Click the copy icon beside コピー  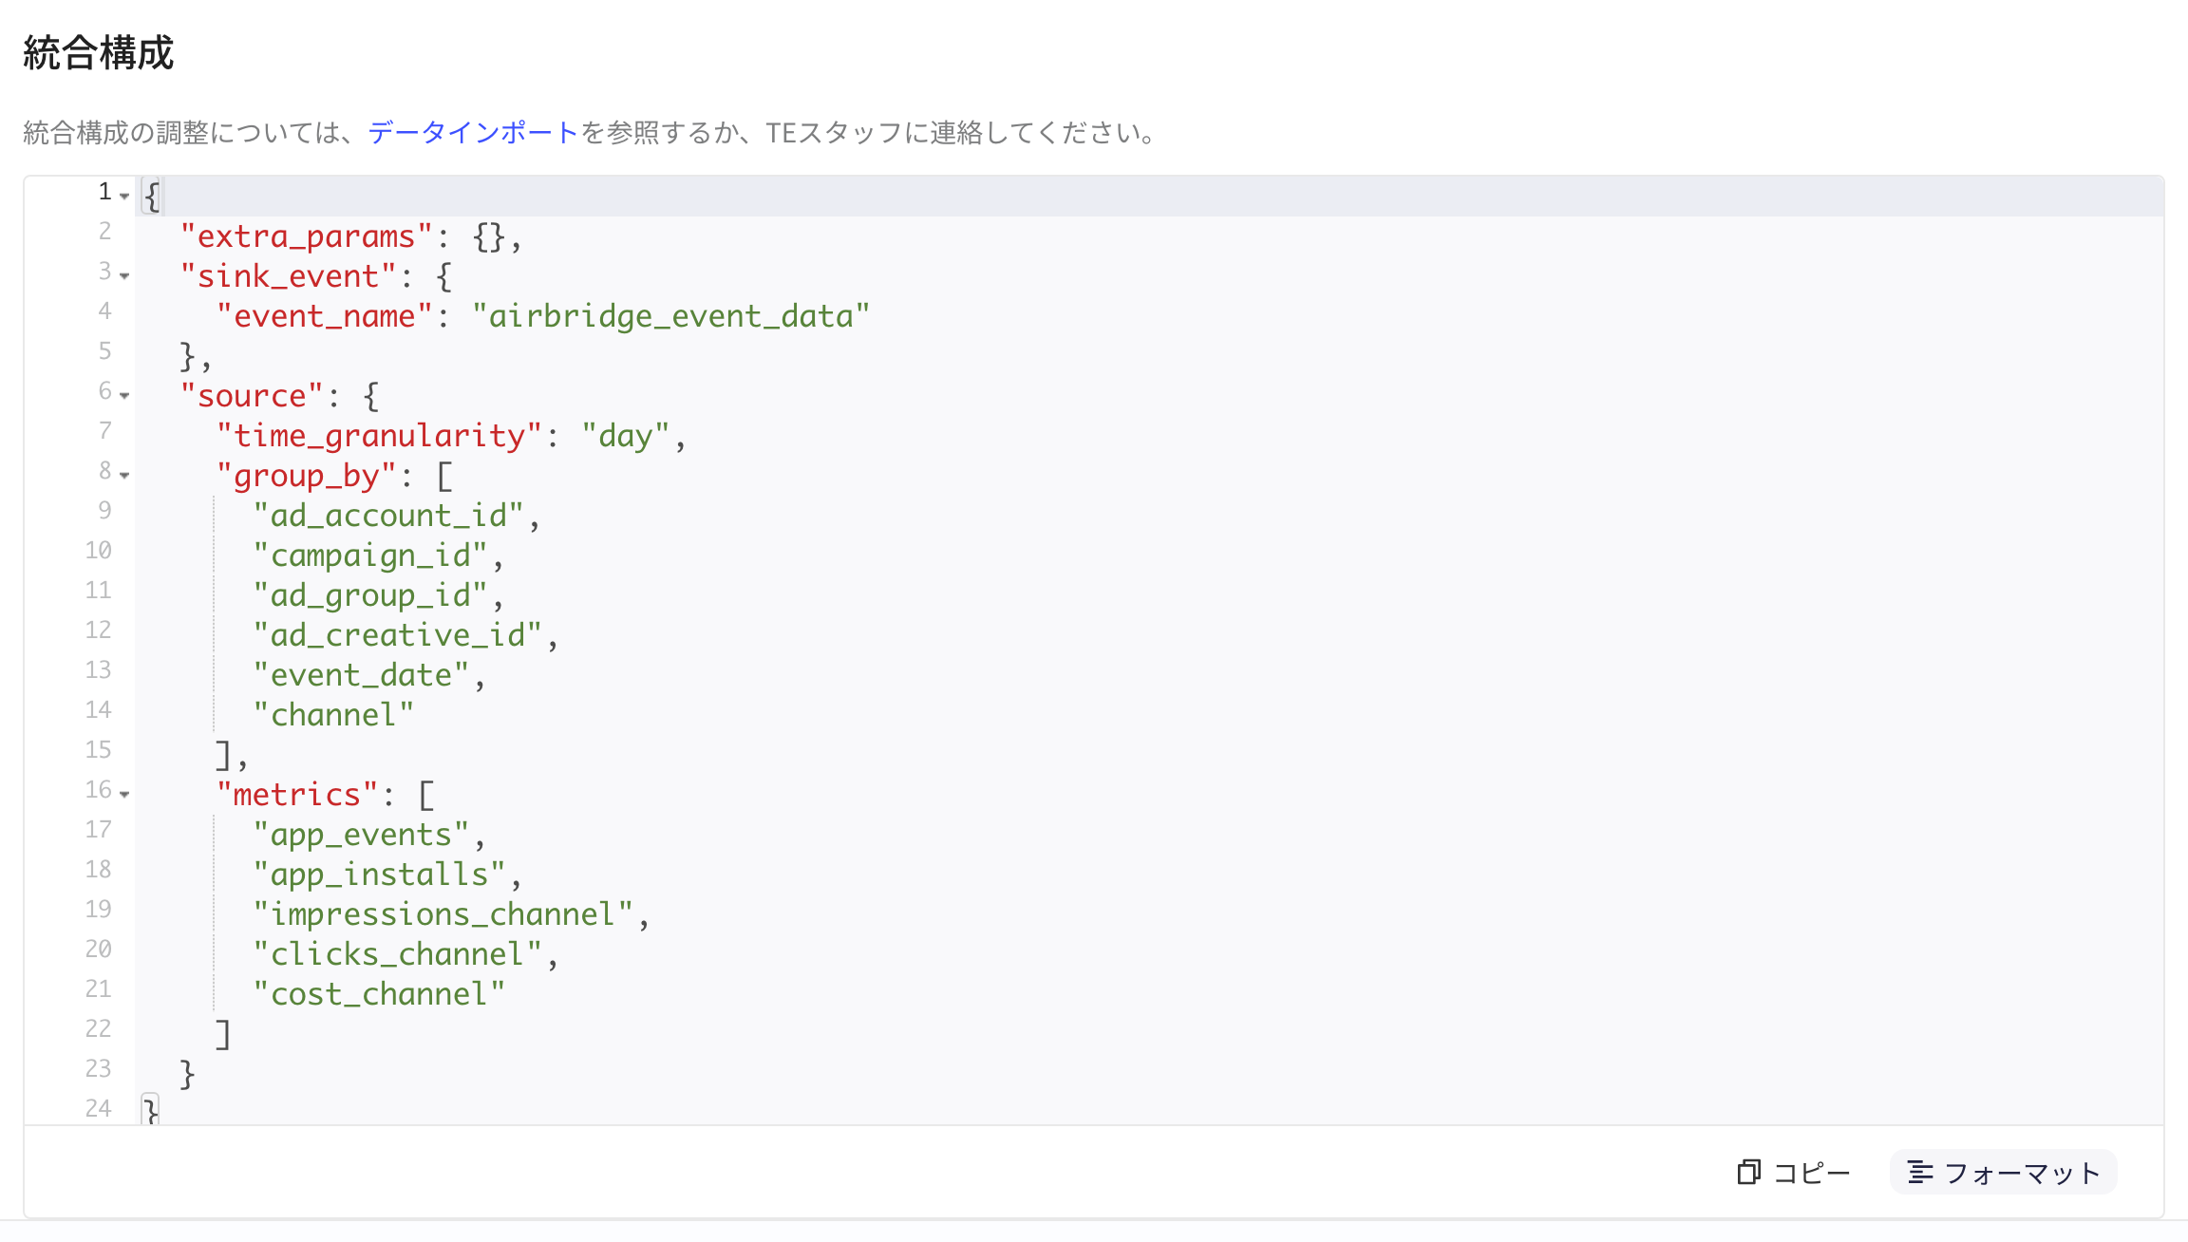tap(1748, 1173)
